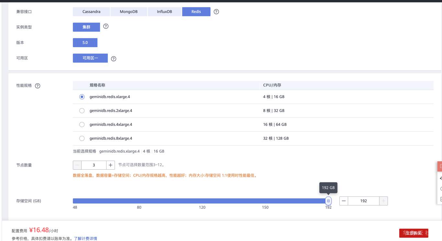Click storage space value input field
Viewport: 442px width, 241px height.
tap(363, 201)
